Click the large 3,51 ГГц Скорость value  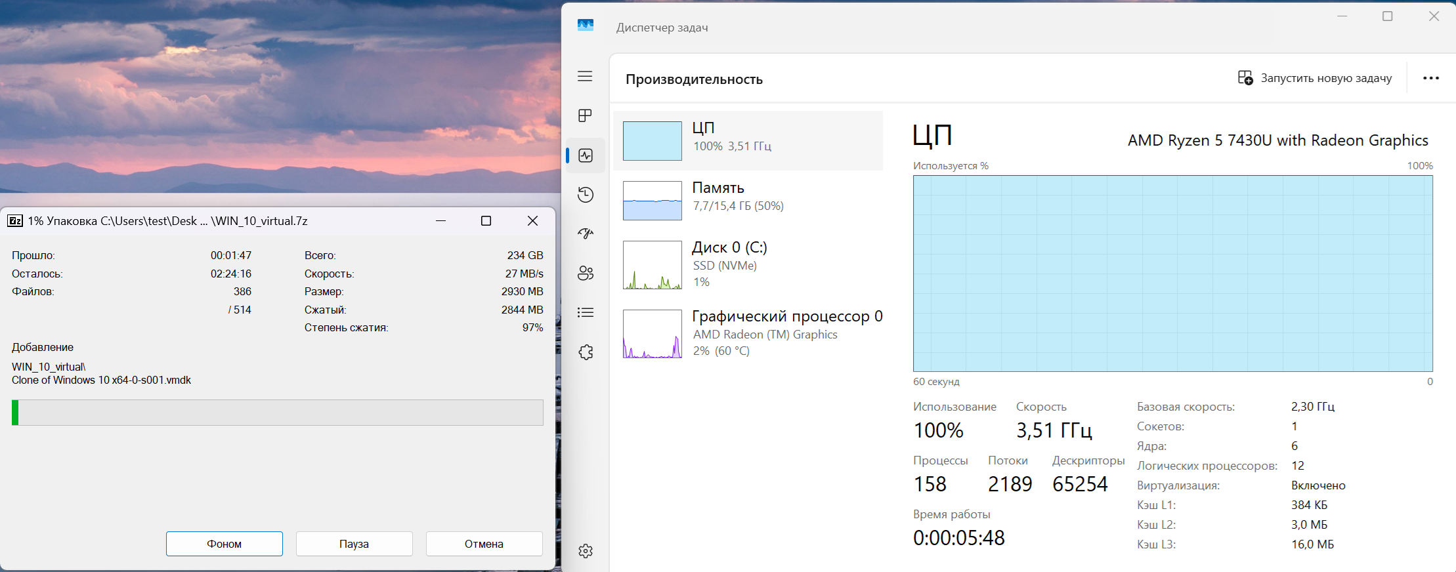[x=1054, y=430]
